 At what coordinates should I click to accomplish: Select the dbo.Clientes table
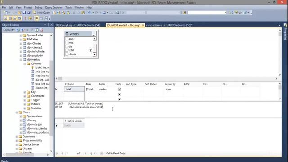tap(34, 44)
